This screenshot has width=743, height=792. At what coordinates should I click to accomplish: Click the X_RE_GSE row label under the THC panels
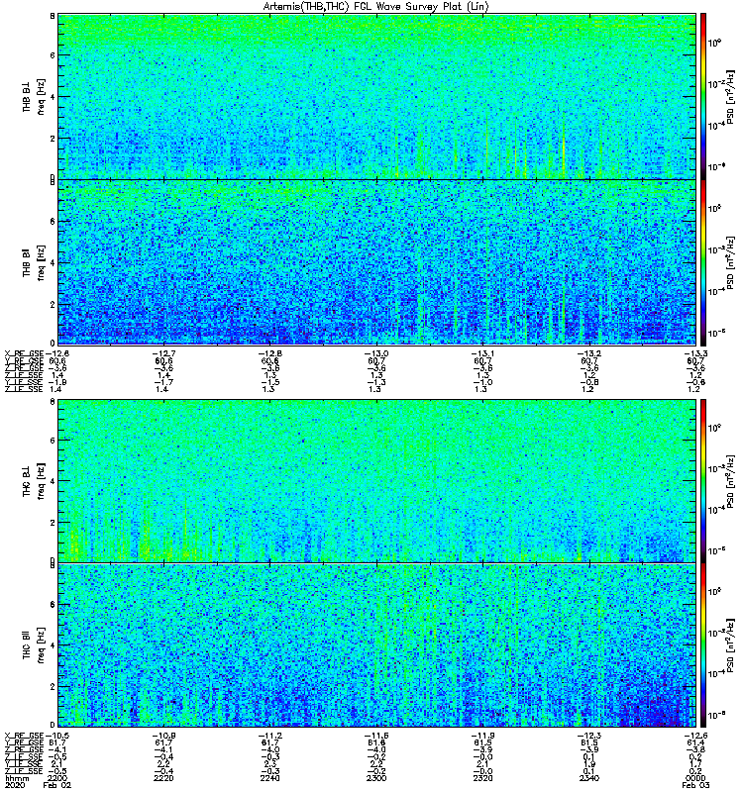(x=24, y=736)
